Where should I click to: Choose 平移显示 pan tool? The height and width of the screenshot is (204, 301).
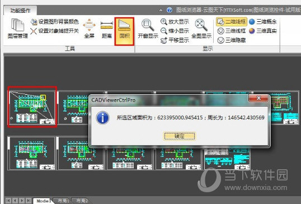point(175,40)
